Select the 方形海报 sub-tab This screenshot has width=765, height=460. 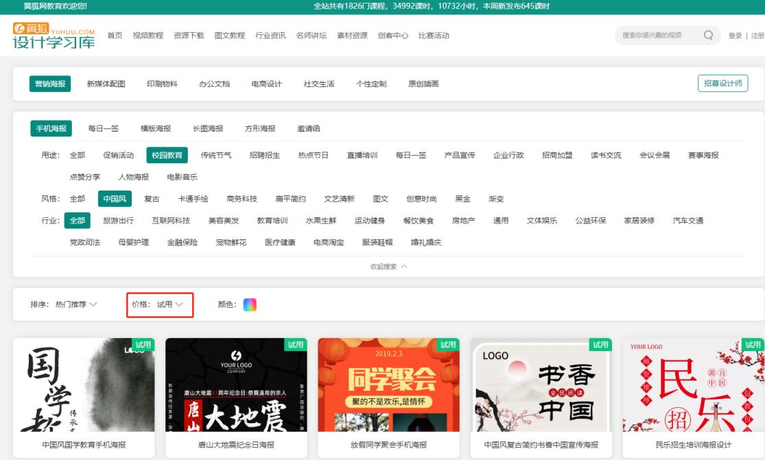[260, 129]
